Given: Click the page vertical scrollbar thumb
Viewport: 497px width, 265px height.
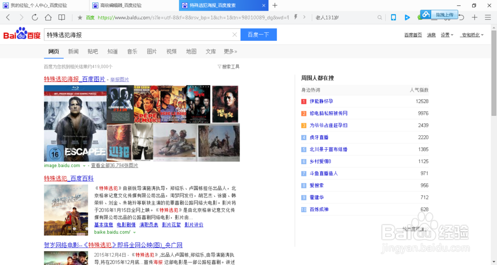Looking at the screenshot, I should [x=494, y=73].
